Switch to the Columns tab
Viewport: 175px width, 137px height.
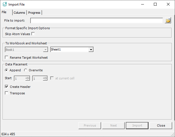(19, 13)
